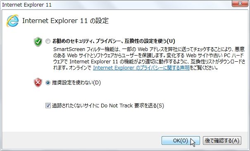This screenshot has width=250, height=151.
Task: Click the red shield X icon
Action: click(38, 82)
